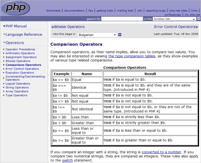Screen dimensions: 201x163
Task: Click the Comparison Operators page heading
Action: [x=76, y=44]
